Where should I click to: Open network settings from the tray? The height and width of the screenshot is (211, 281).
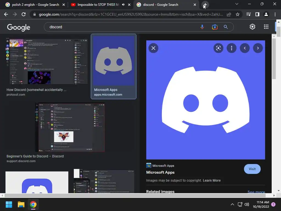tap(240, 204)
